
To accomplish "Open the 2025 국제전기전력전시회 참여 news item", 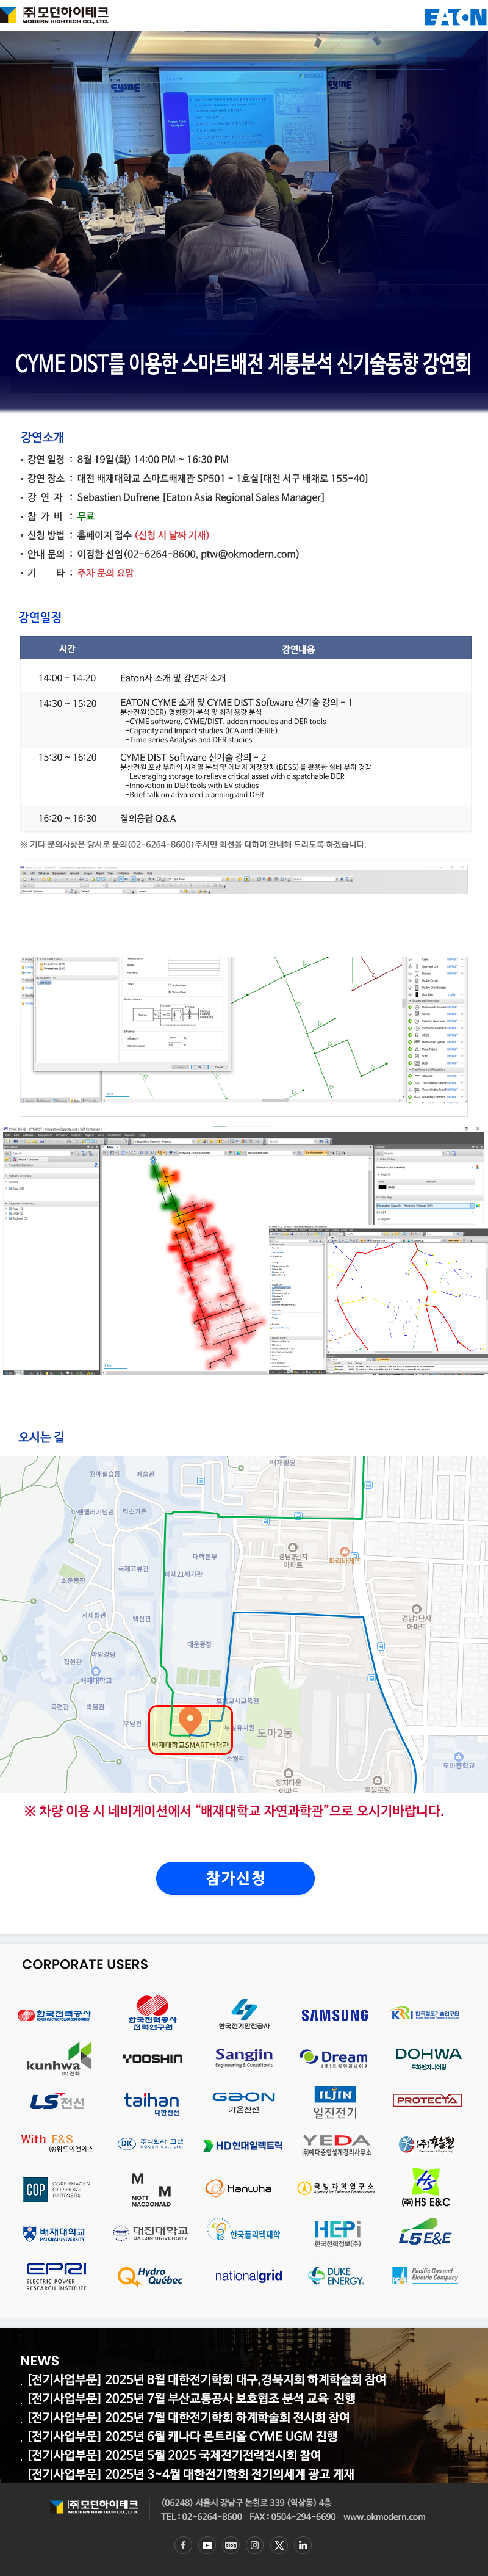I will 174,2455.
